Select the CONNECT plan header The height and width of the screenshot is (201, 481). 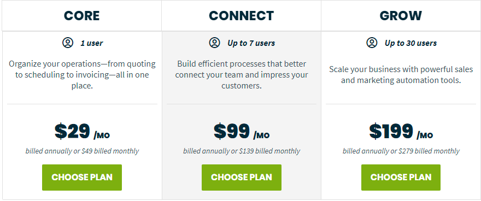pos(242,16)
